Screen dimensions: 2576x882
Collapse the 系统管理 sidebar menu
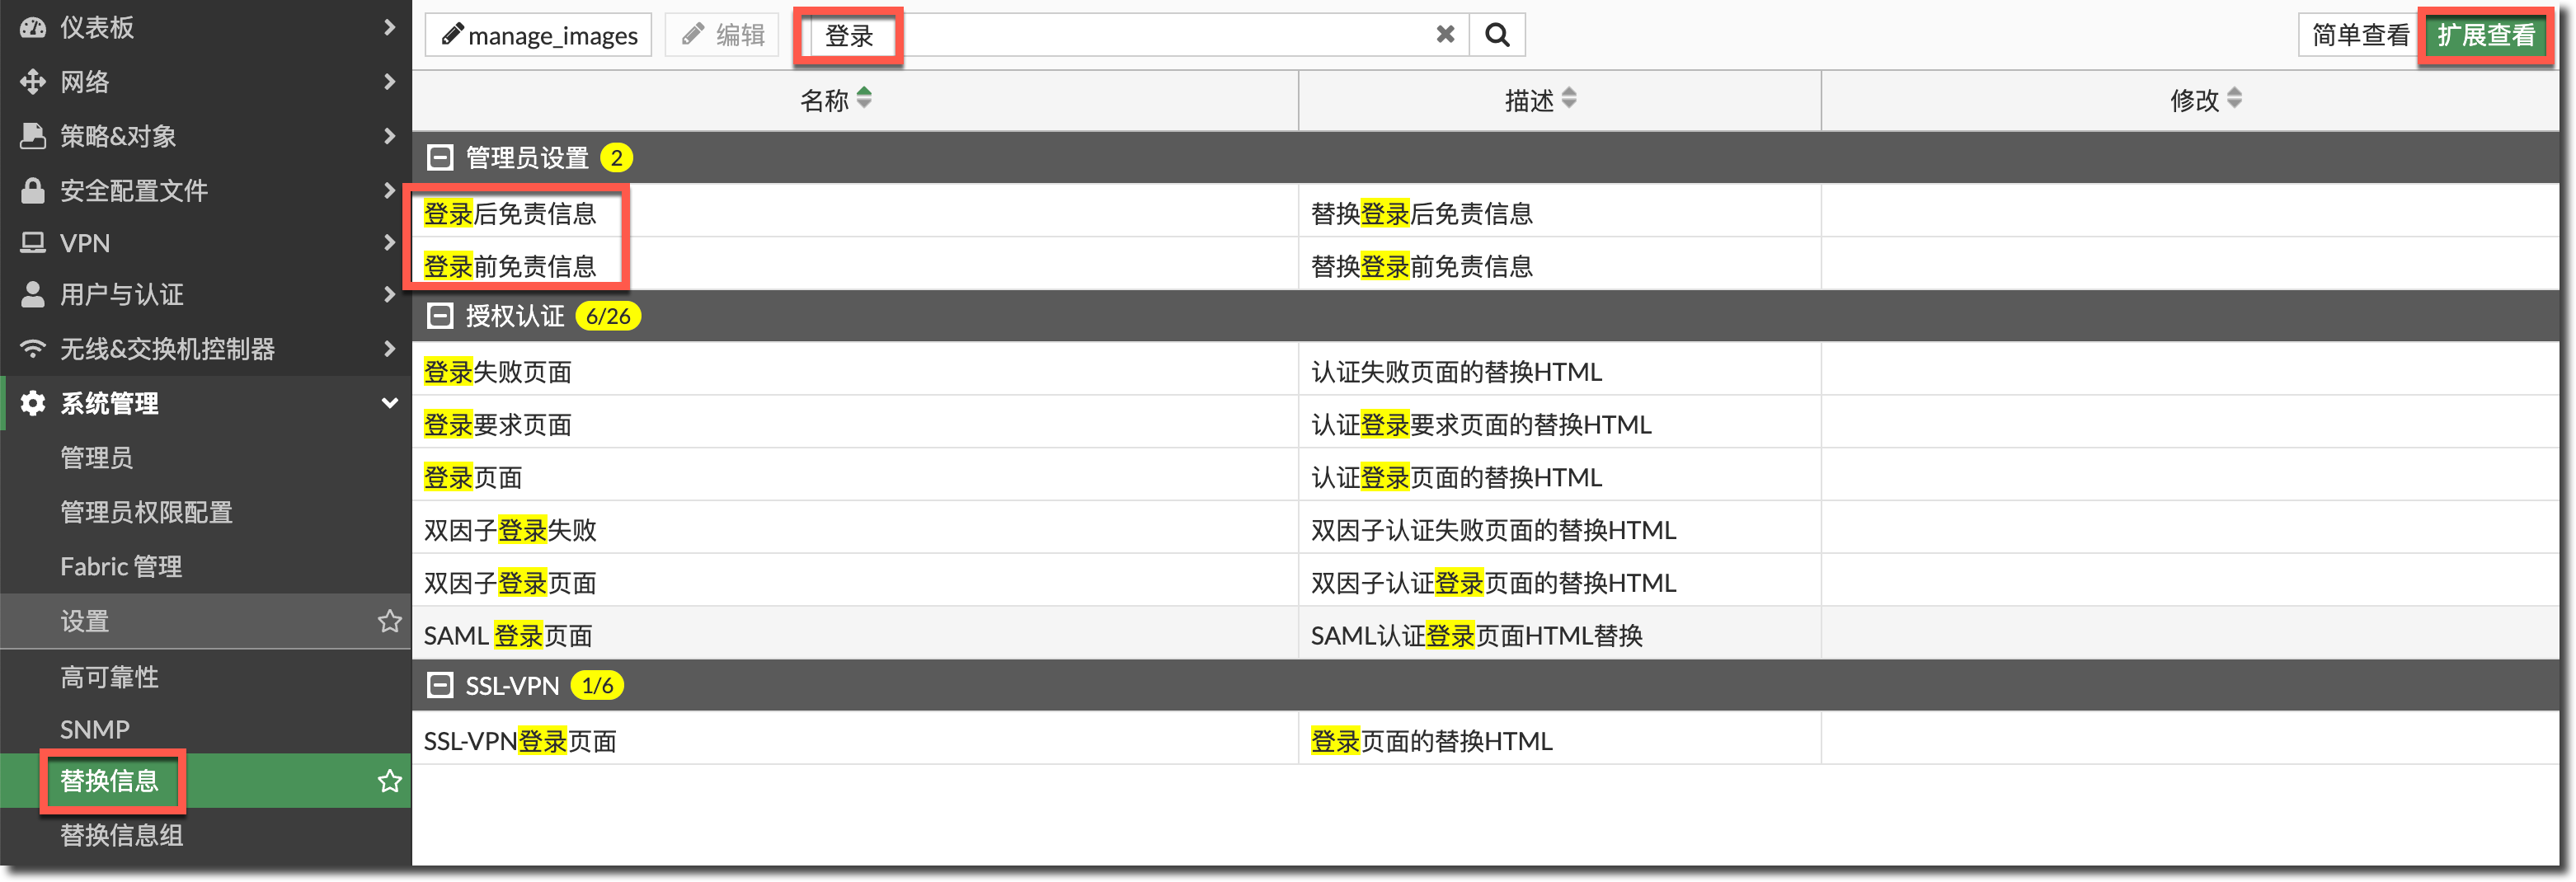(x=389, y=403)
